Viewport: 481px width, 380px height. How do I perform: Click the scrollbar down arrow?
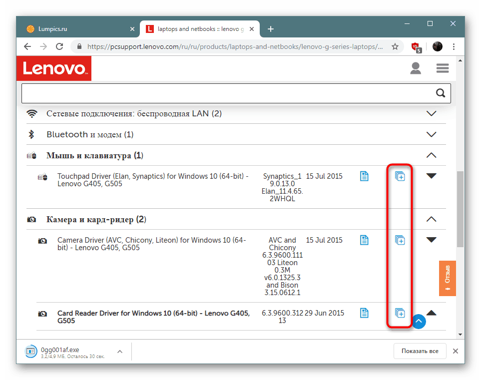(x=460, y=335)
